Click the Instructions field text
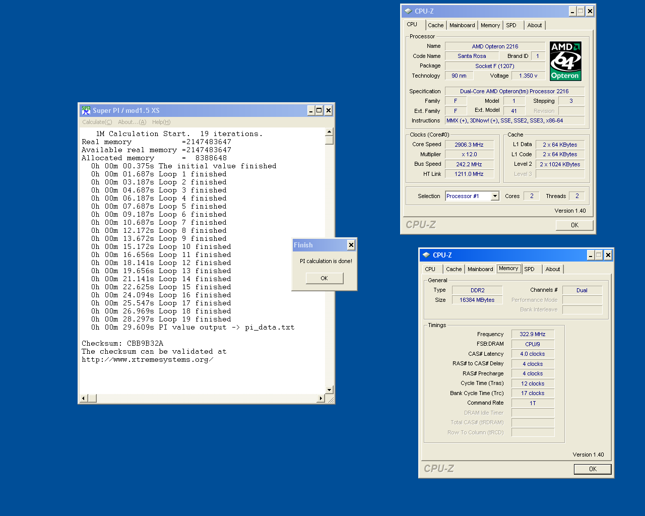 (x=514, y=120)
